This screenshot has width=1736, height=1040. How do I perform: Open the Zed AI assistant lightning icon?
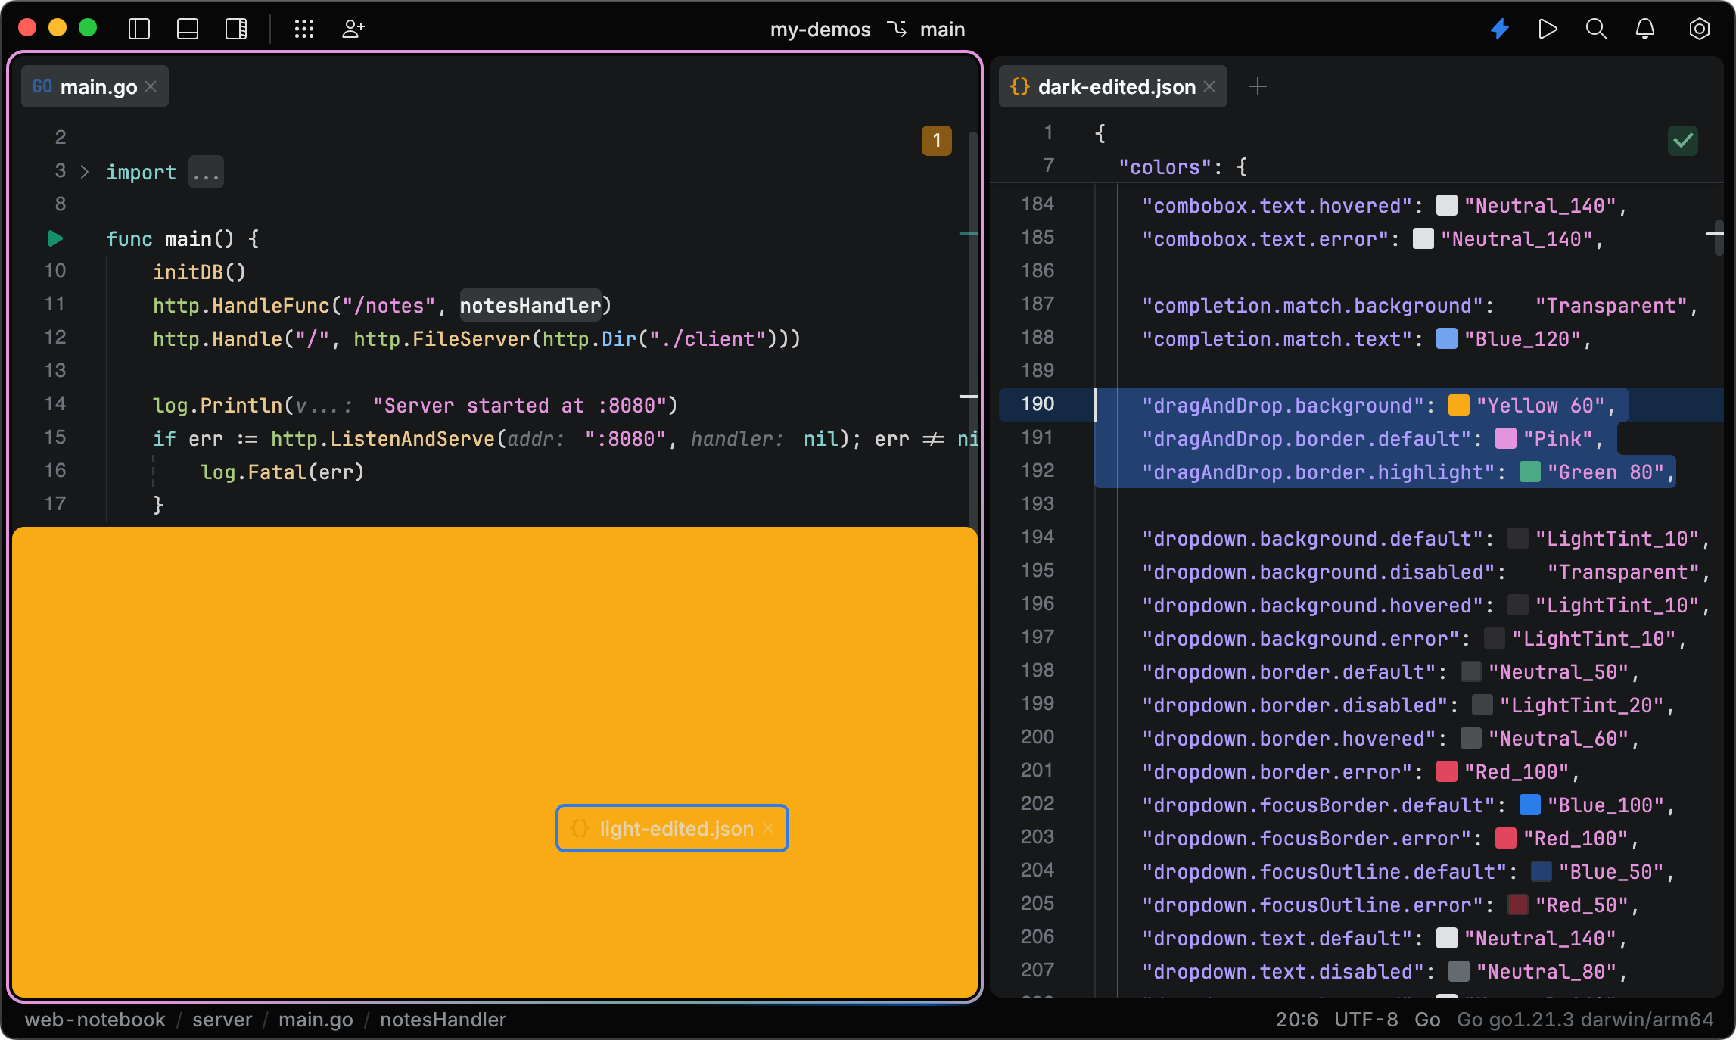coord(1499,29)
